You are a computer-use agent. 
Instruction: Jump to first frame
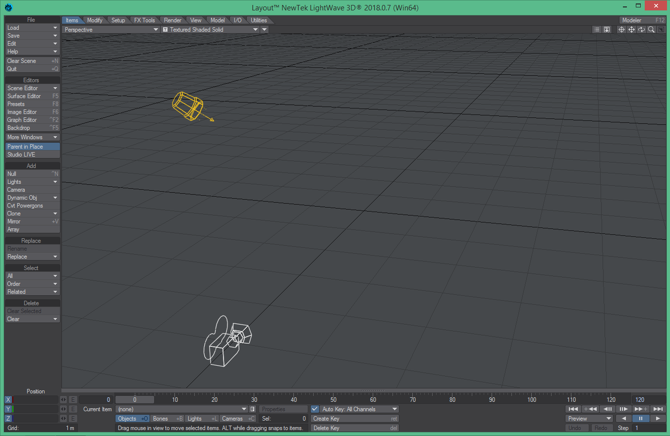tap(573, 409)
